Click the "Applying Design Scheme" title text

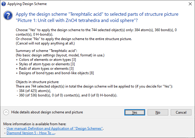27,4
